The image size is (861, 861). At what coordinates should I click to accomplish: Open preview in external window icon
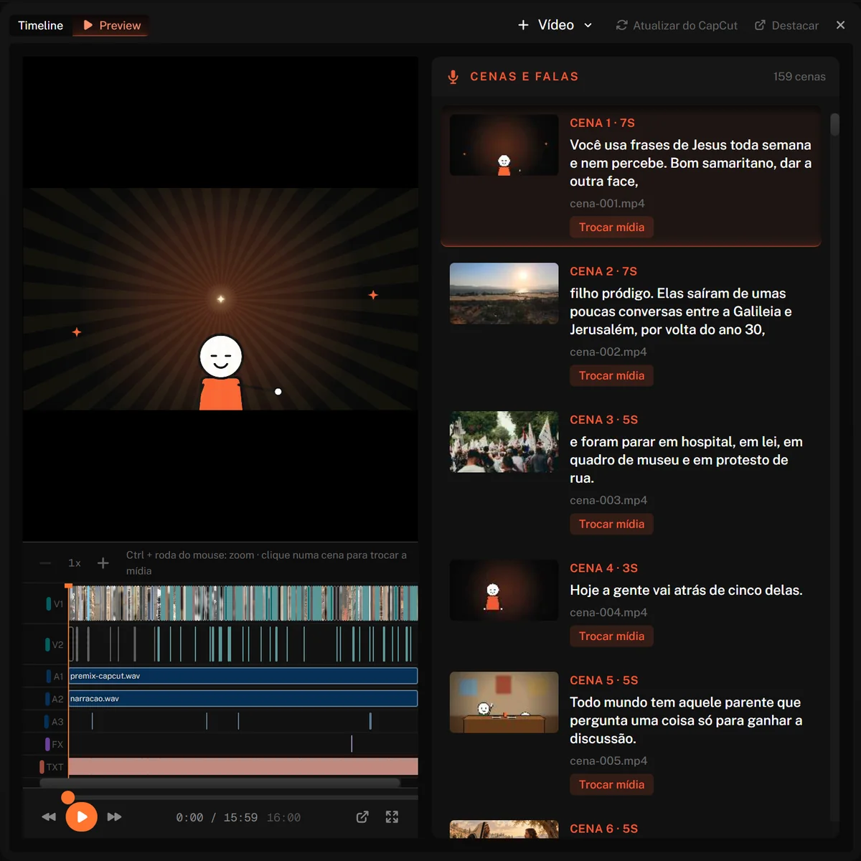tap(362, 817)
